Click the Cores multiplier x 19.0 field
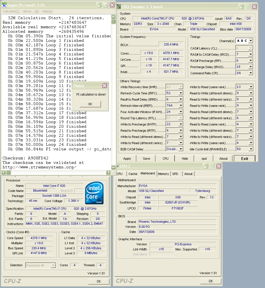 pyautogui.click(x=149, y=53)
